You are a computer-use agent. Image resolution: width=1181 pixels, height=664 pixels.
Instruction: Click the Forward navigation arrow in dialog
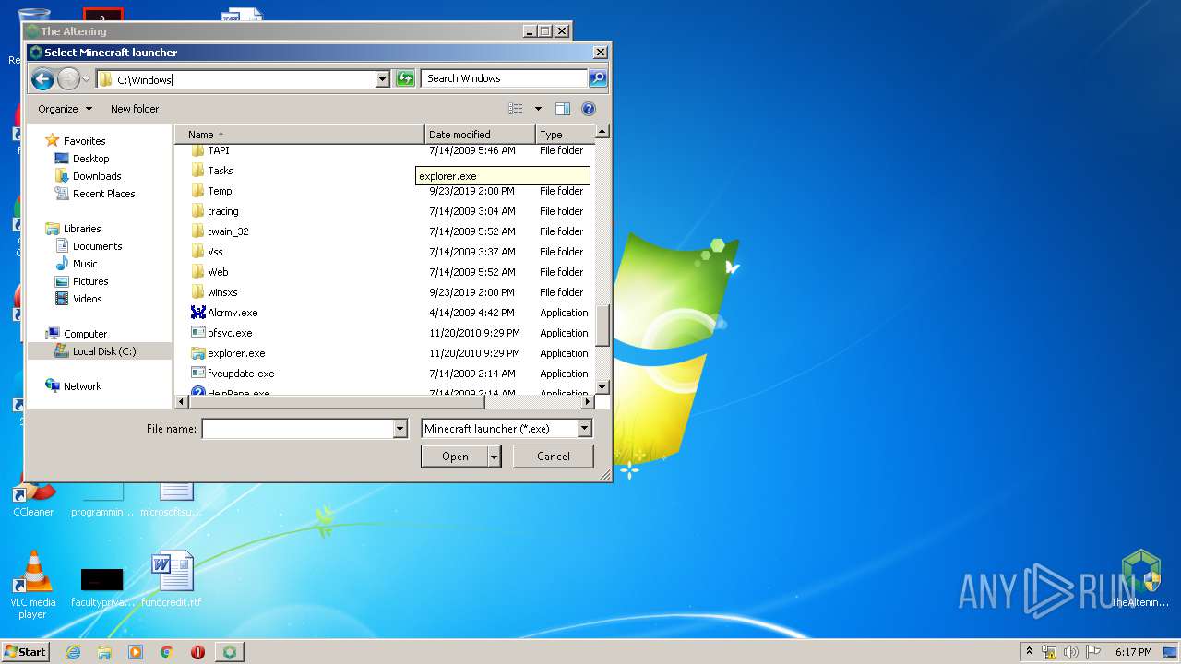(x=68, y=79)
